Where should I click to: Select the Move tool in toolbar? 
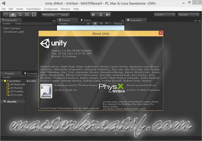click(x=13, y=15)
